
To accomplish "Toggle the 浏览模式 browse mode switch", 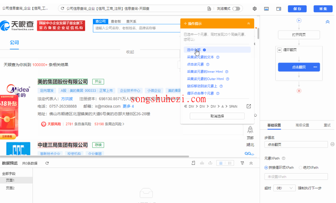I will [236, 9].
